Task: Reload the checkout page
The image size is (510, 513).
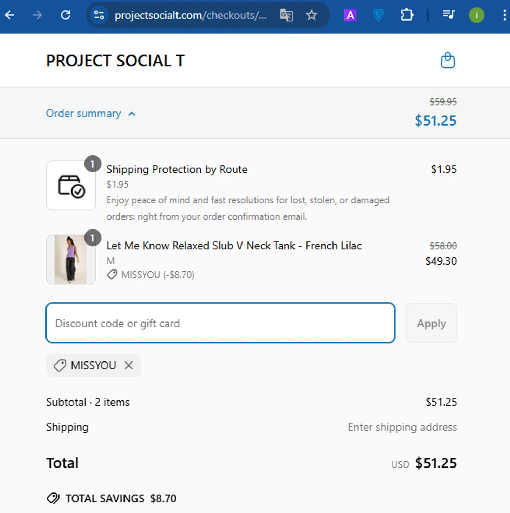Action: coord(65,15)
